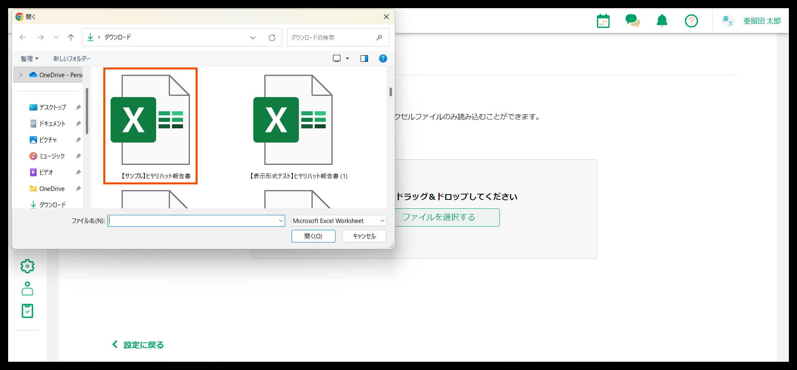Viewport: 797px width, 370px height.
Task: Open the file type dropdown
Action: (338, 221)
